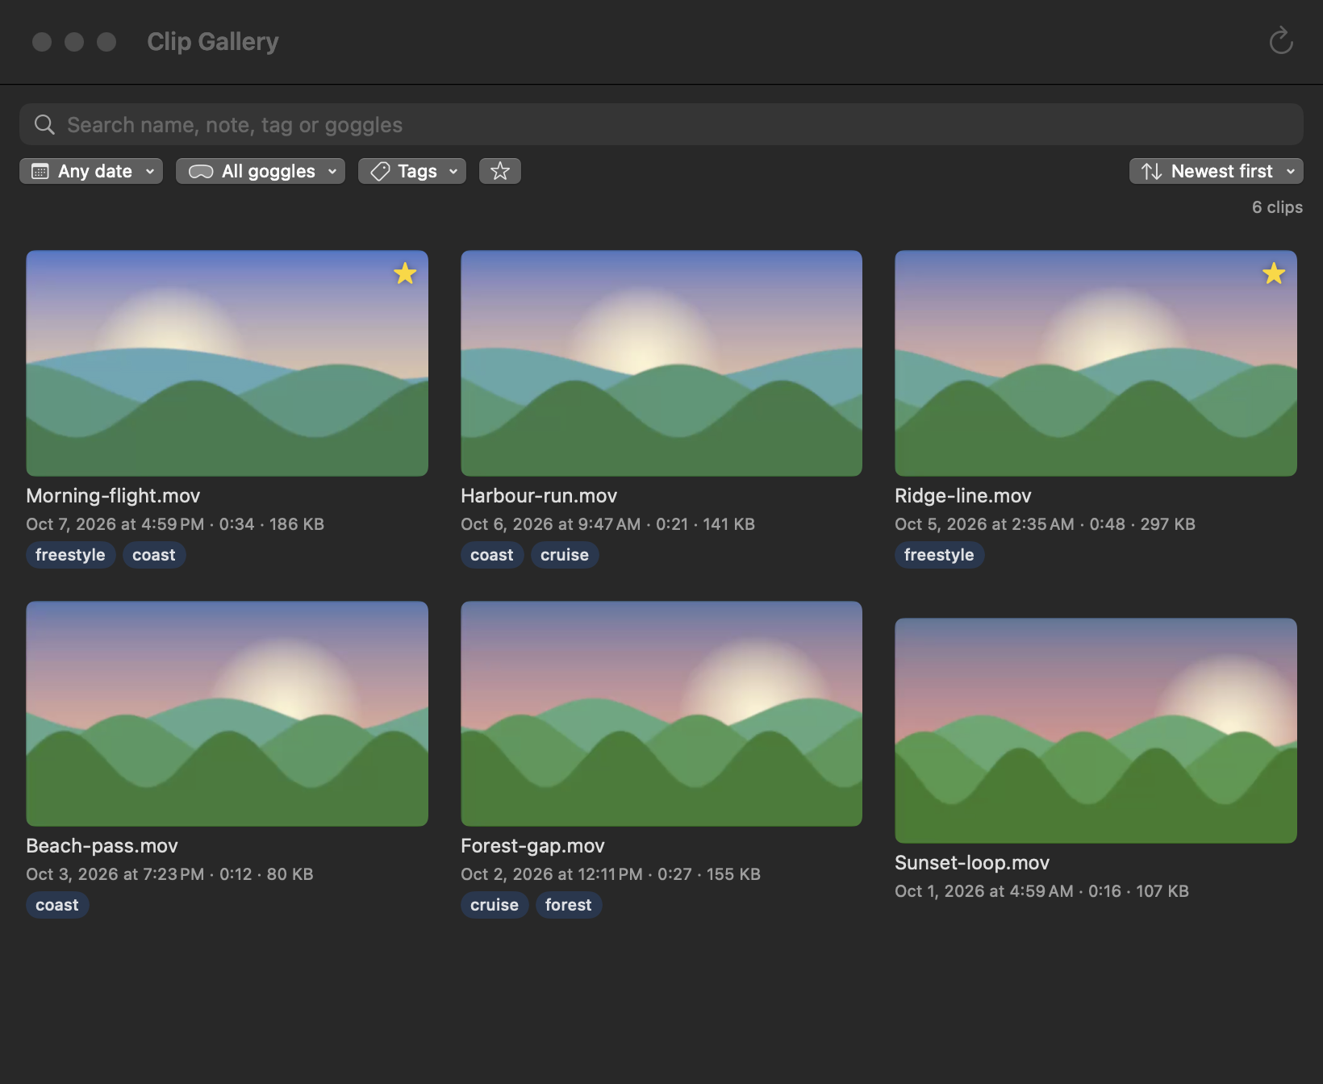
Task: Open the Morning-flight.mov thumbnail
Action: coord(227,363)
